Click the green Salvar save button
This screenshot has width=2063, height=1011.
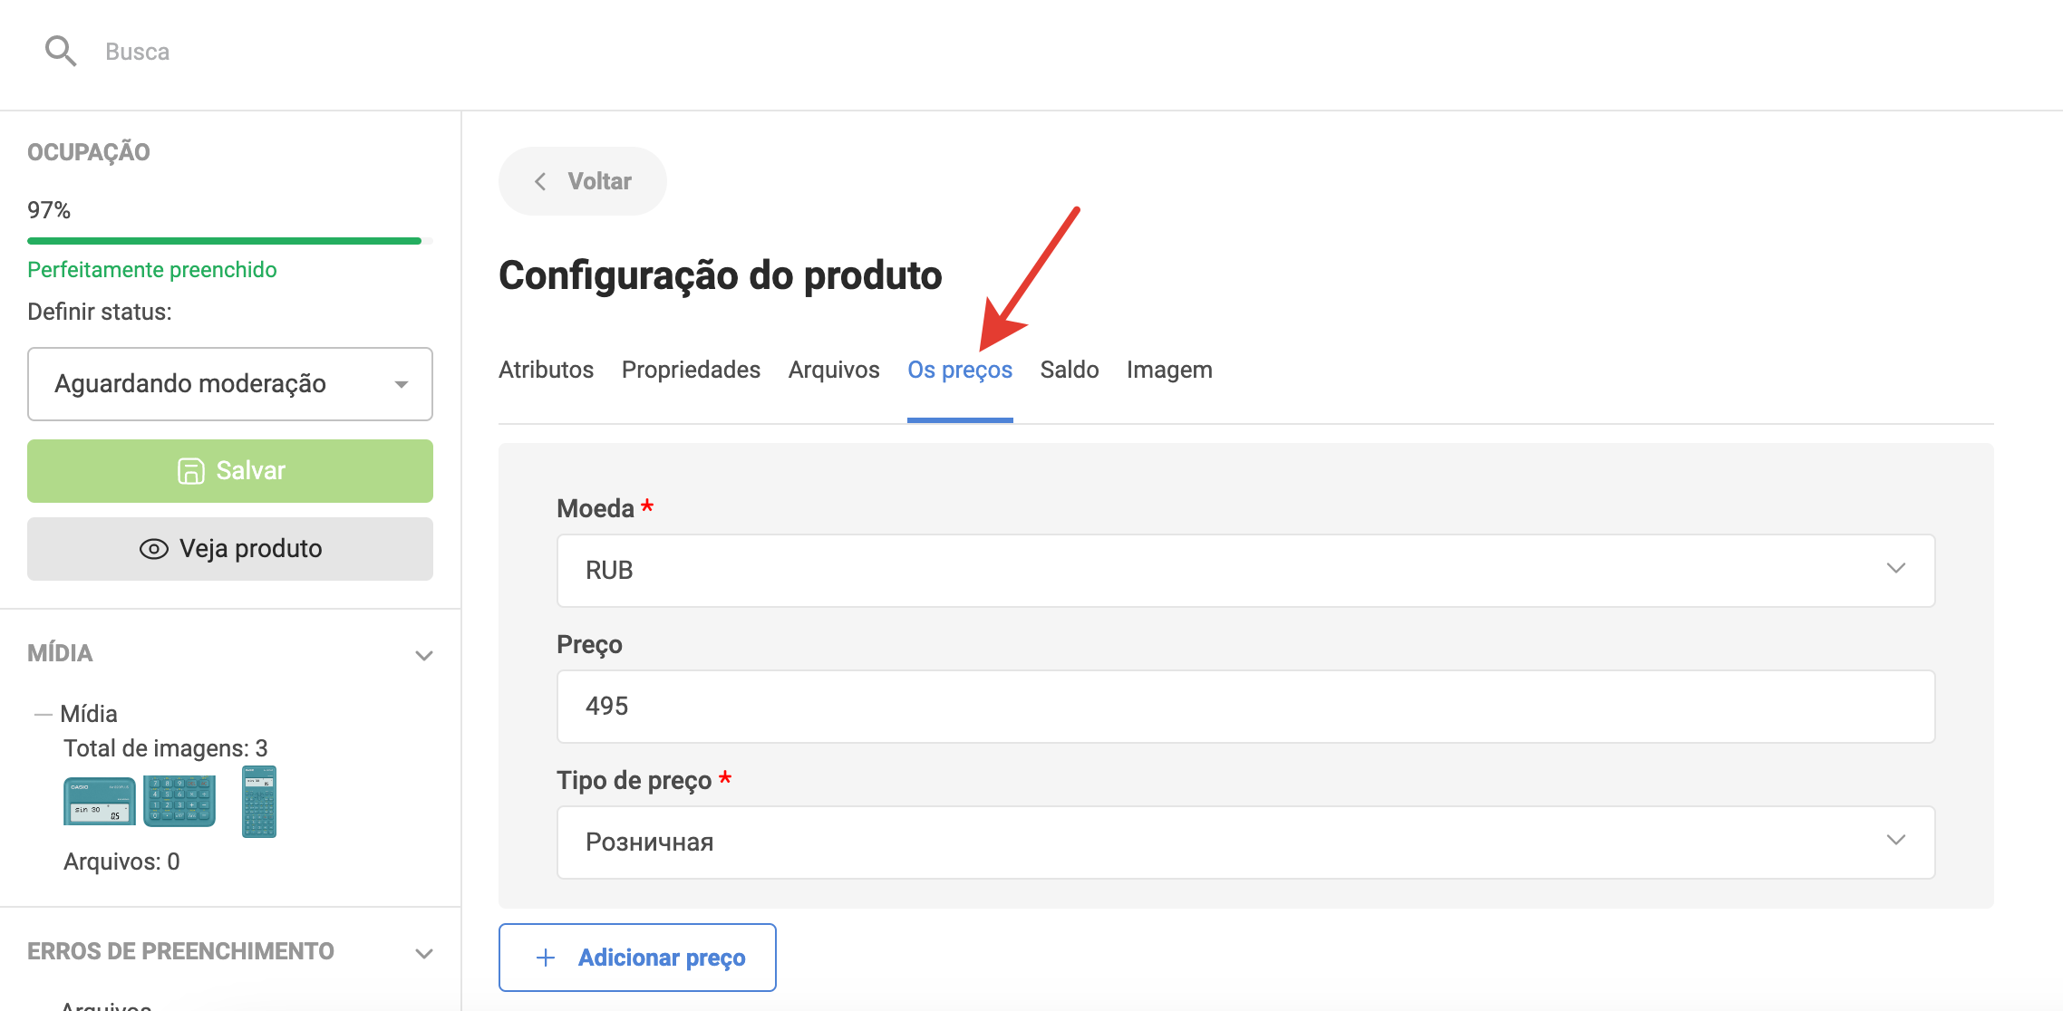[x=230, y=471]
